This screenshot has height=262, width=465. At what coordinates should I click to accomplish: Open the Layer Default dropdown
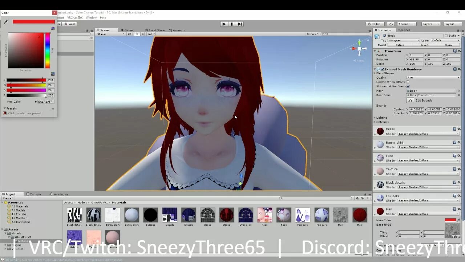(x=446, y=40)
